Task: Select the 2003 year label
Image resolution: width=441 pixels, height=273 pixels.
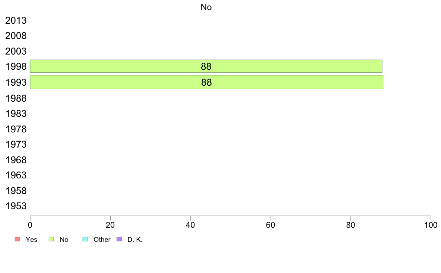Action: (16, 52)
